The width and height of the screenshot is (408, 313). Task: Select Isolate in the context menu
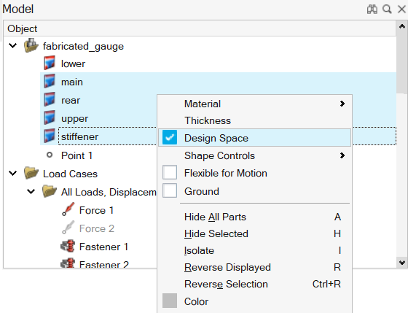199,250
